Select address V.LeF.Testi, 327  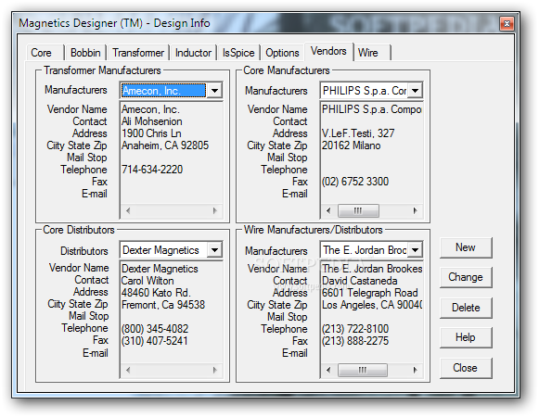(358, 133)
